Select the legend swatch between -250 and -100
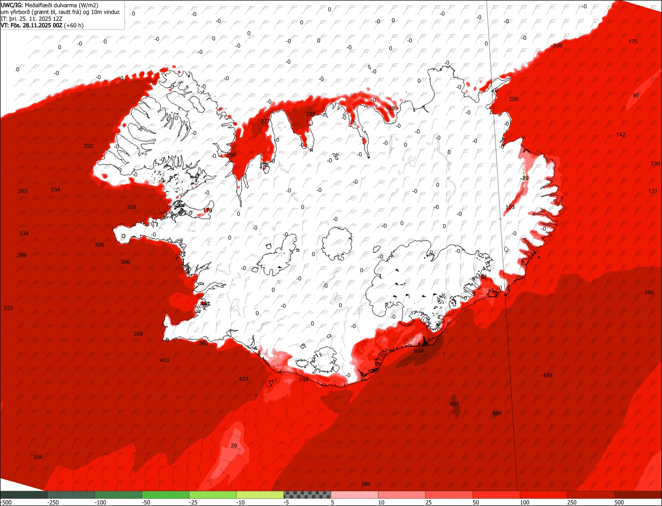 pyautogui.click(x=71, y=495)
